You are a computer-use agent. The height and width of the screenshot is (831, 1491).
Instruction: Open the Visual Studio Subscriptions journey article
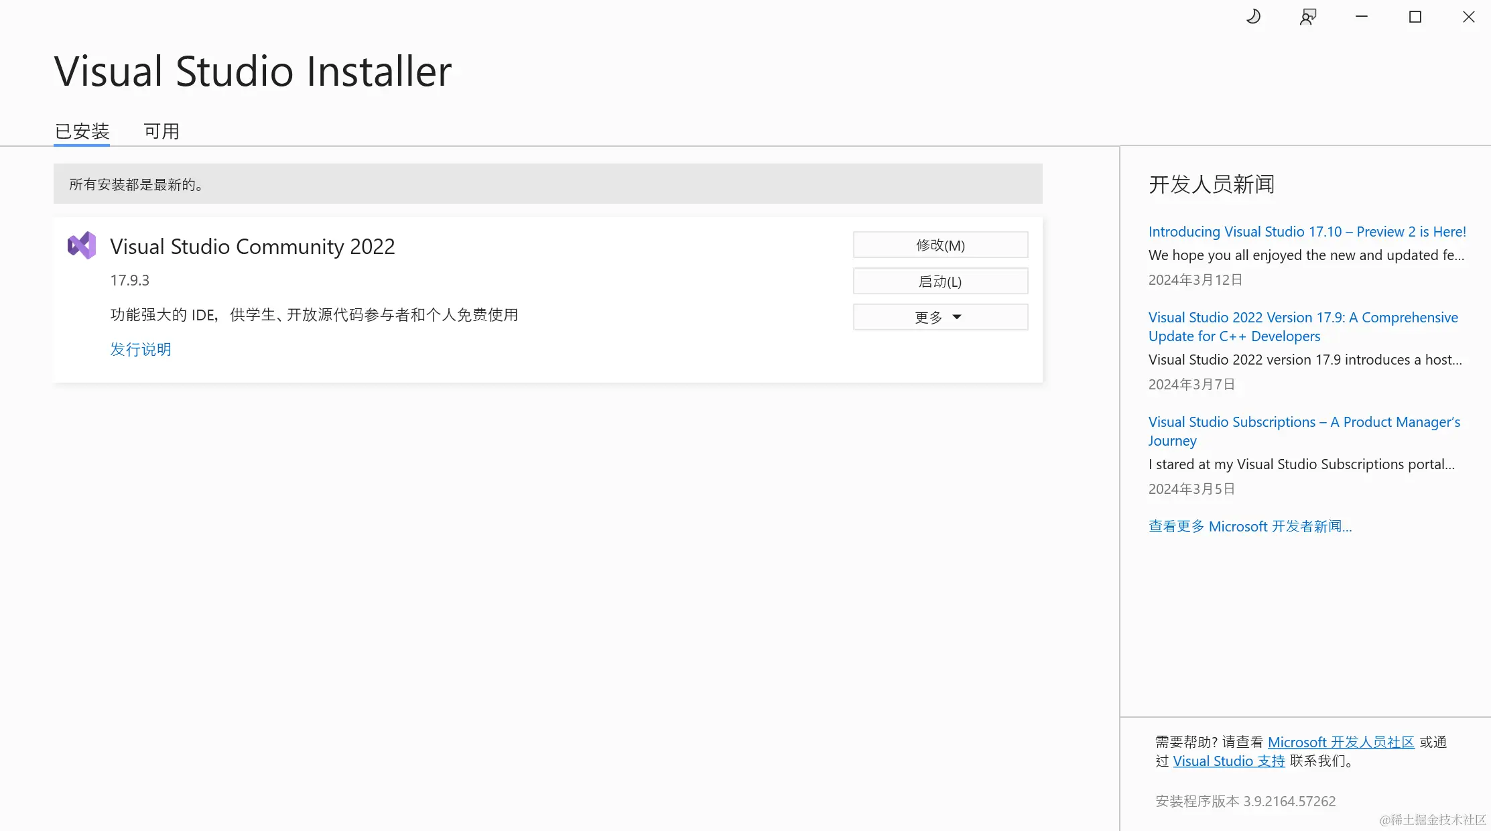tap(1303, 431)
